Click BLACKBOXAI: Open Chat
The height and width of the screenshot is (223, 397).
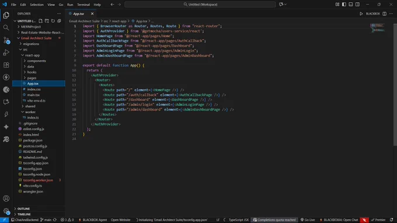point(339,220)
